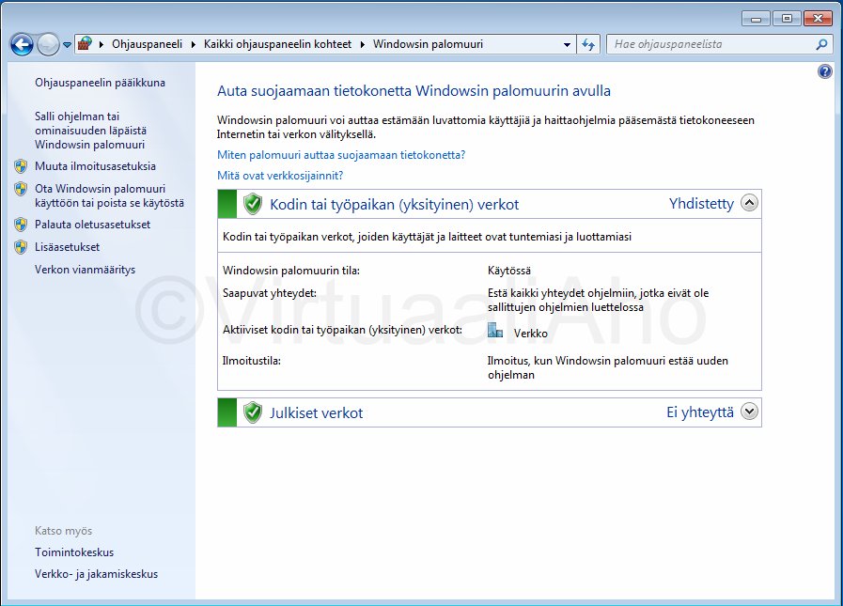The height and width of the screenshot is (606, 843).
Task: Click Ilmoitustila label
Action: click(252, 361)
